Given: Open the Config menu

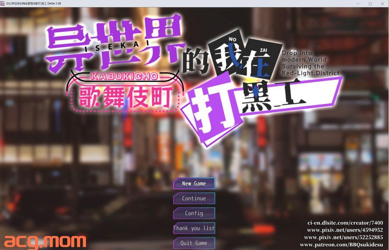Looking at the screenshot, I should pyautogui.click(x=194, y=213).
